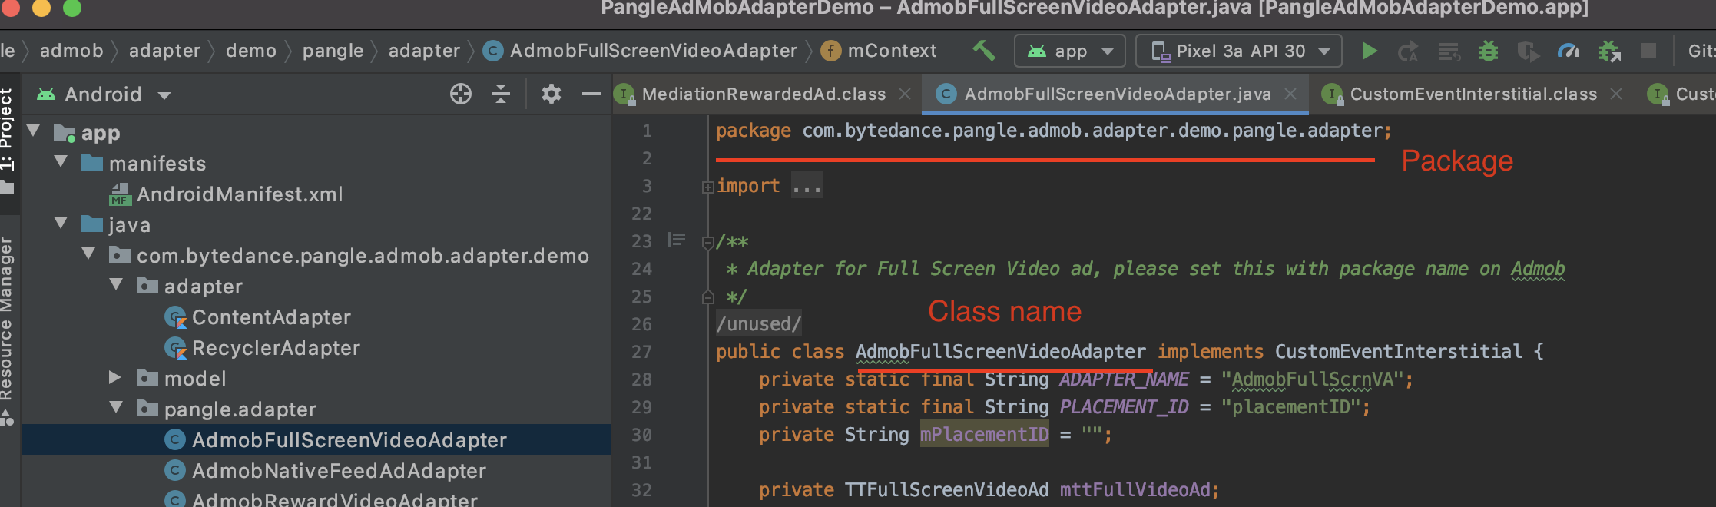Click the line 23 gutter documentation icon
Viewport: 1716px width, 507px height.
click(677, 240)
